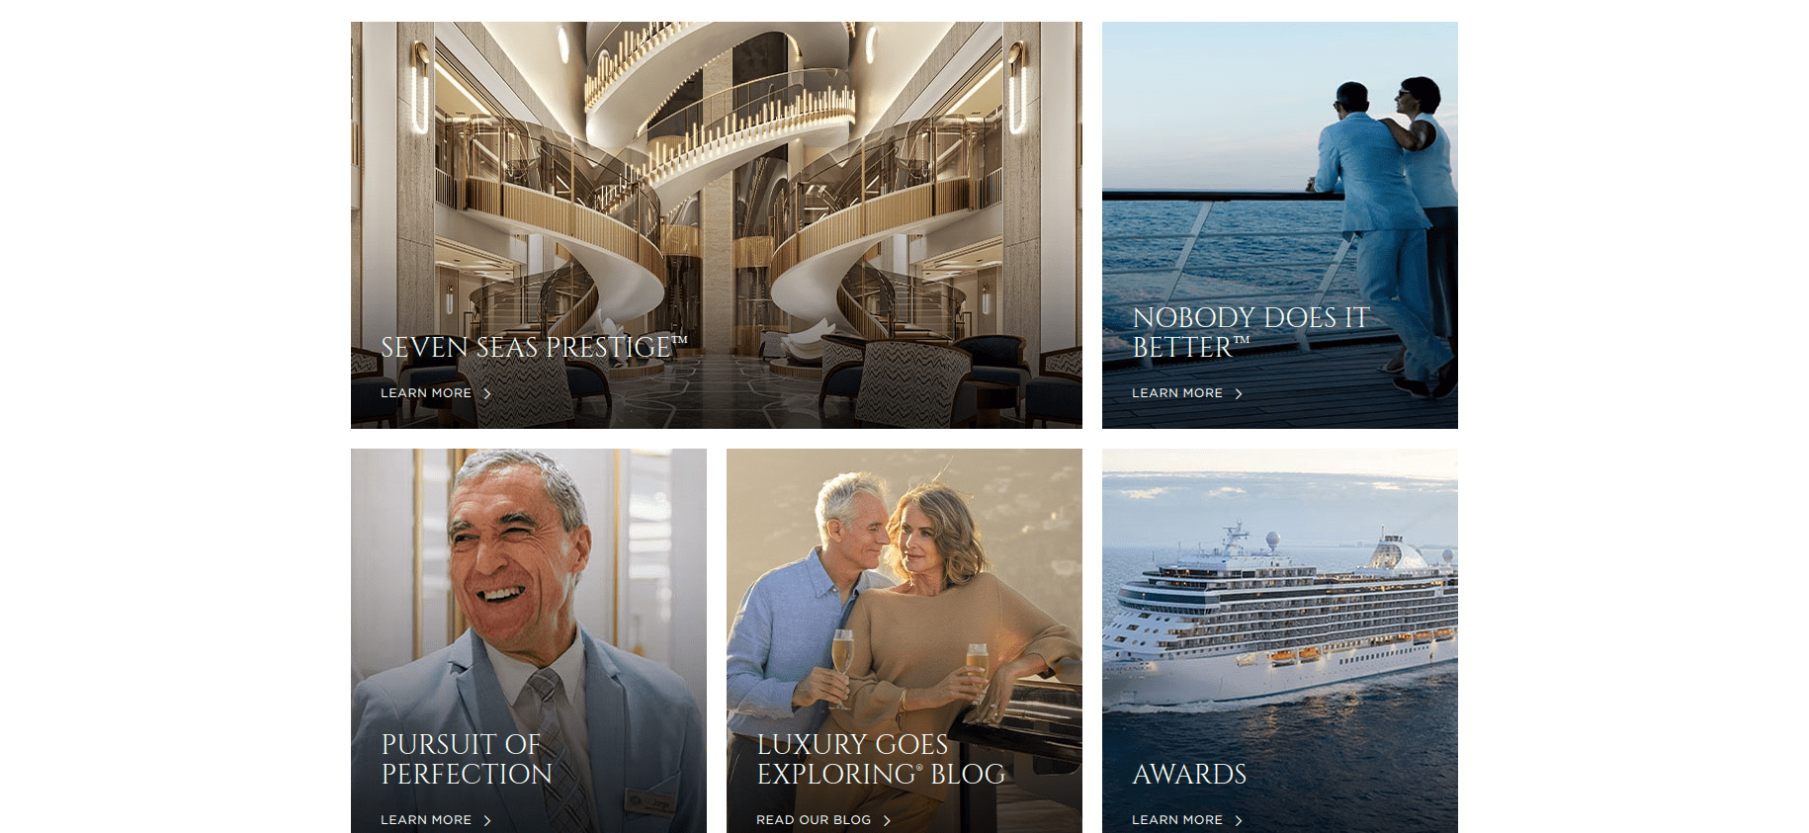This screenshot has height=833, width=1809.
Task: Click the arrow icon after Pursuit of Perfection Learn More
Action: pos(487,820)
